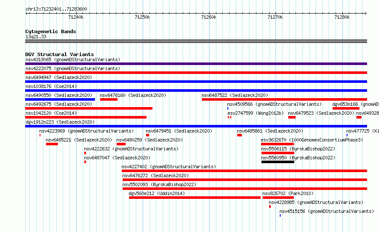Click nsv6487047 (Sedlazeck2020) label
The width and height of the screenshot is (379, 232).
point(117,158)
